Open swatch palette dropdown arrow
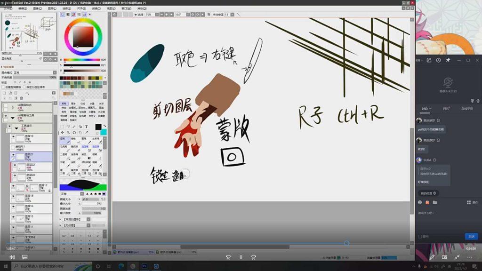Screen dimensions: 482x271 (105, 78)
